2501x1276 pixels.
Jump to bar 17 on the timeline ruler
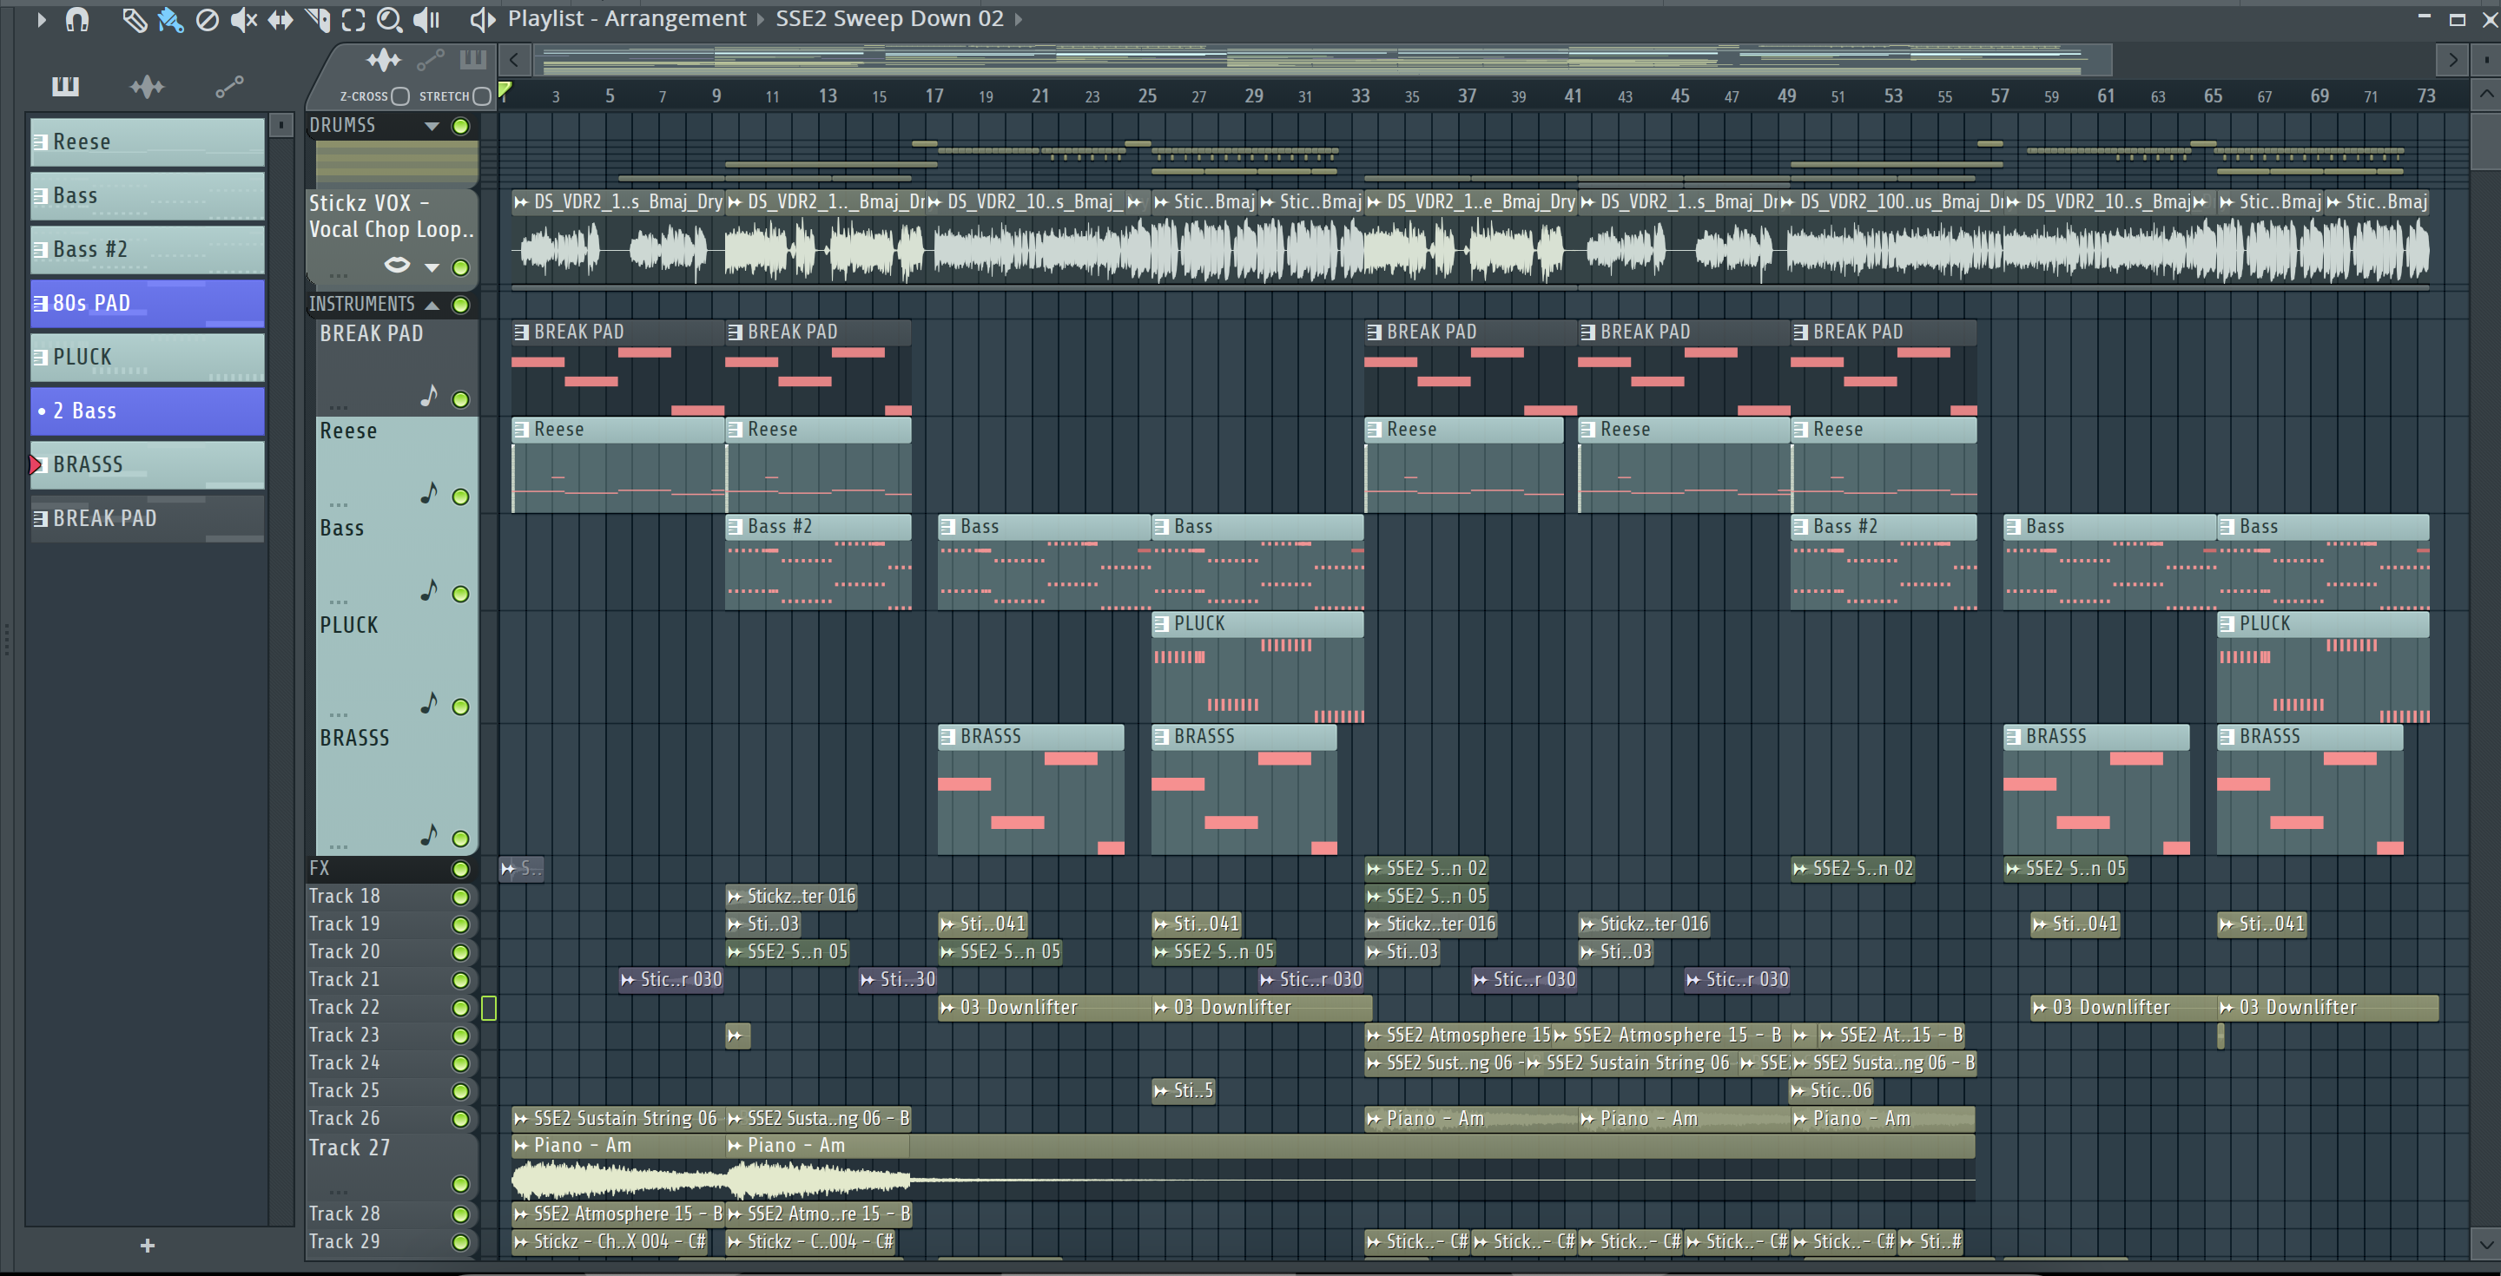(x=934, y=96)
